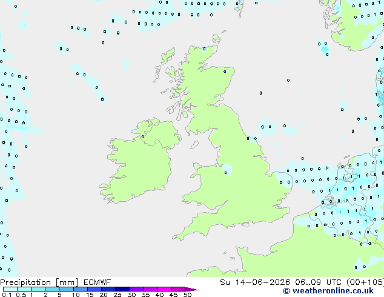
Task: Select legend swatch between 35 and 40
Action: (150, 289)
